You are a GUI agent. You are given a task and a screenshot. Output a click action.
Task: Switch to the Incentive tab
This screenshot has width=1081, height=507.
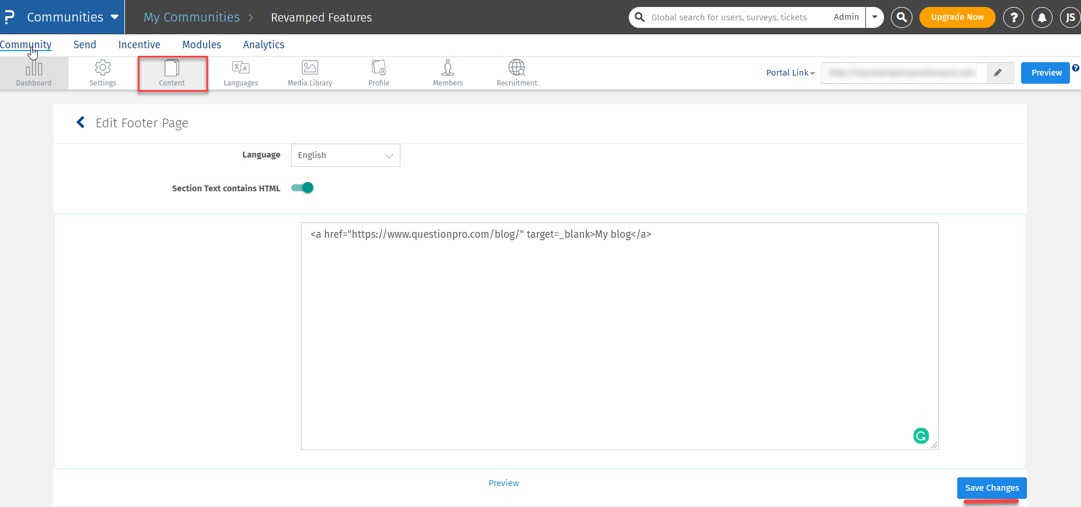point(139,45)
